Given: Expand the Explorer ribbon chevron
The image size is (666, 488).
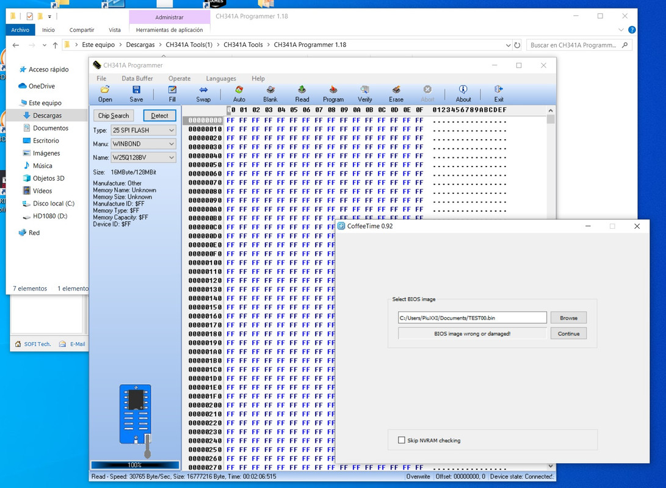Looking at the screenshot, I should pyautogui.click(x=621, y=30).
